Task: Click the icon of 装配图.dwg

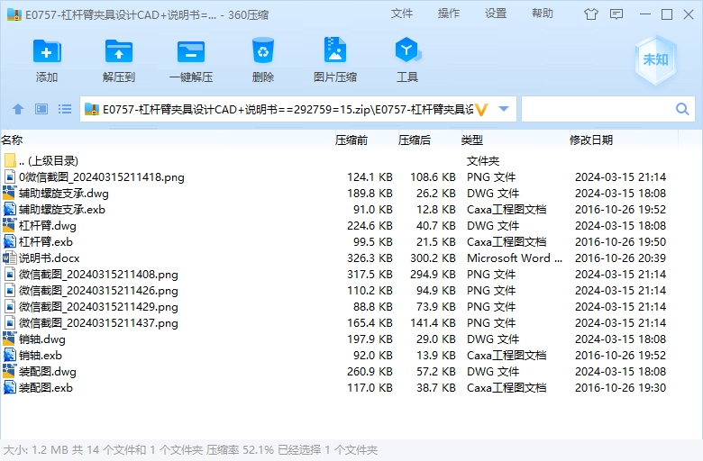Action: (x=9, y=371)
